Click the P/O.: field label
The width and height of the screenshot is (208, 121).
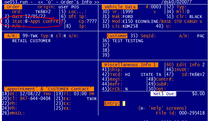coord(18,26)
